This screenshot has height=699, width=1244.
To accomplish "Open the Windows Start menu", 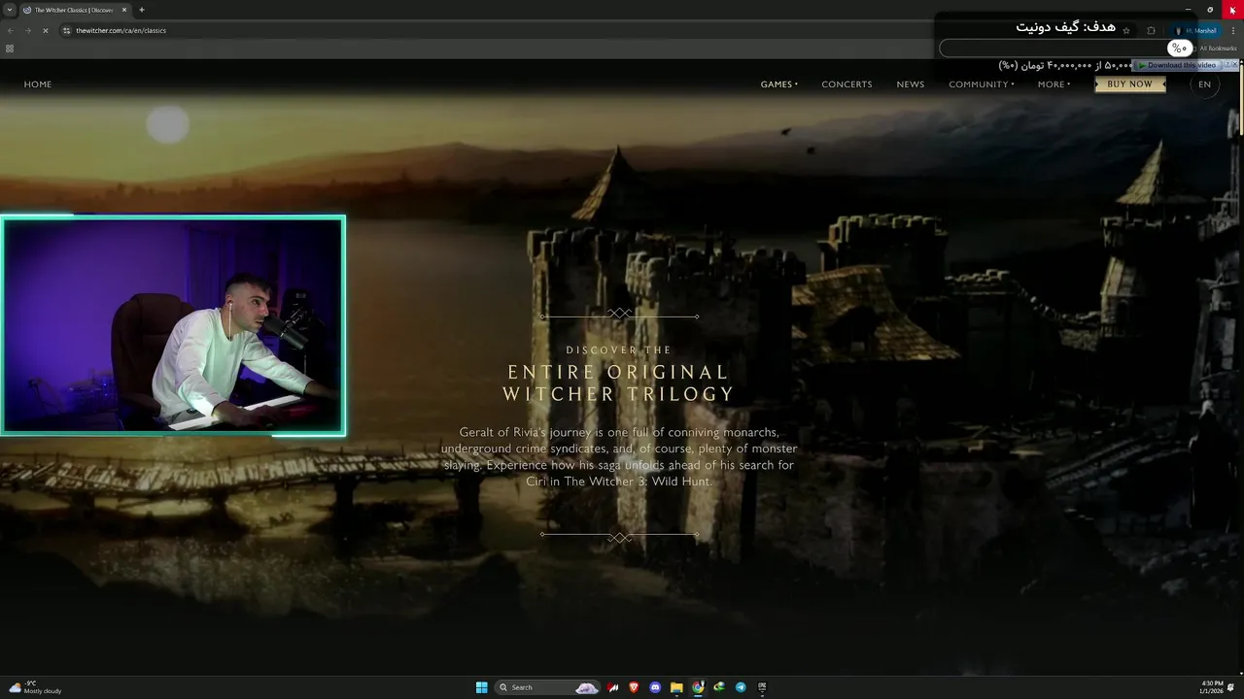I will [x=481, y=687].
